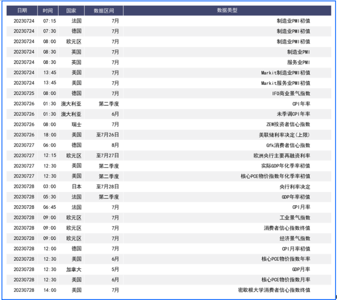Click the 日期 column header
Viewport: 337px width, 300px height.
click(22, 11)
